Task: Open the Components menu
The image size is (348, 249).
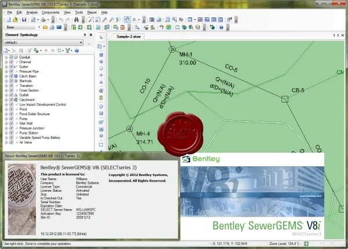Action: (50, 12)
